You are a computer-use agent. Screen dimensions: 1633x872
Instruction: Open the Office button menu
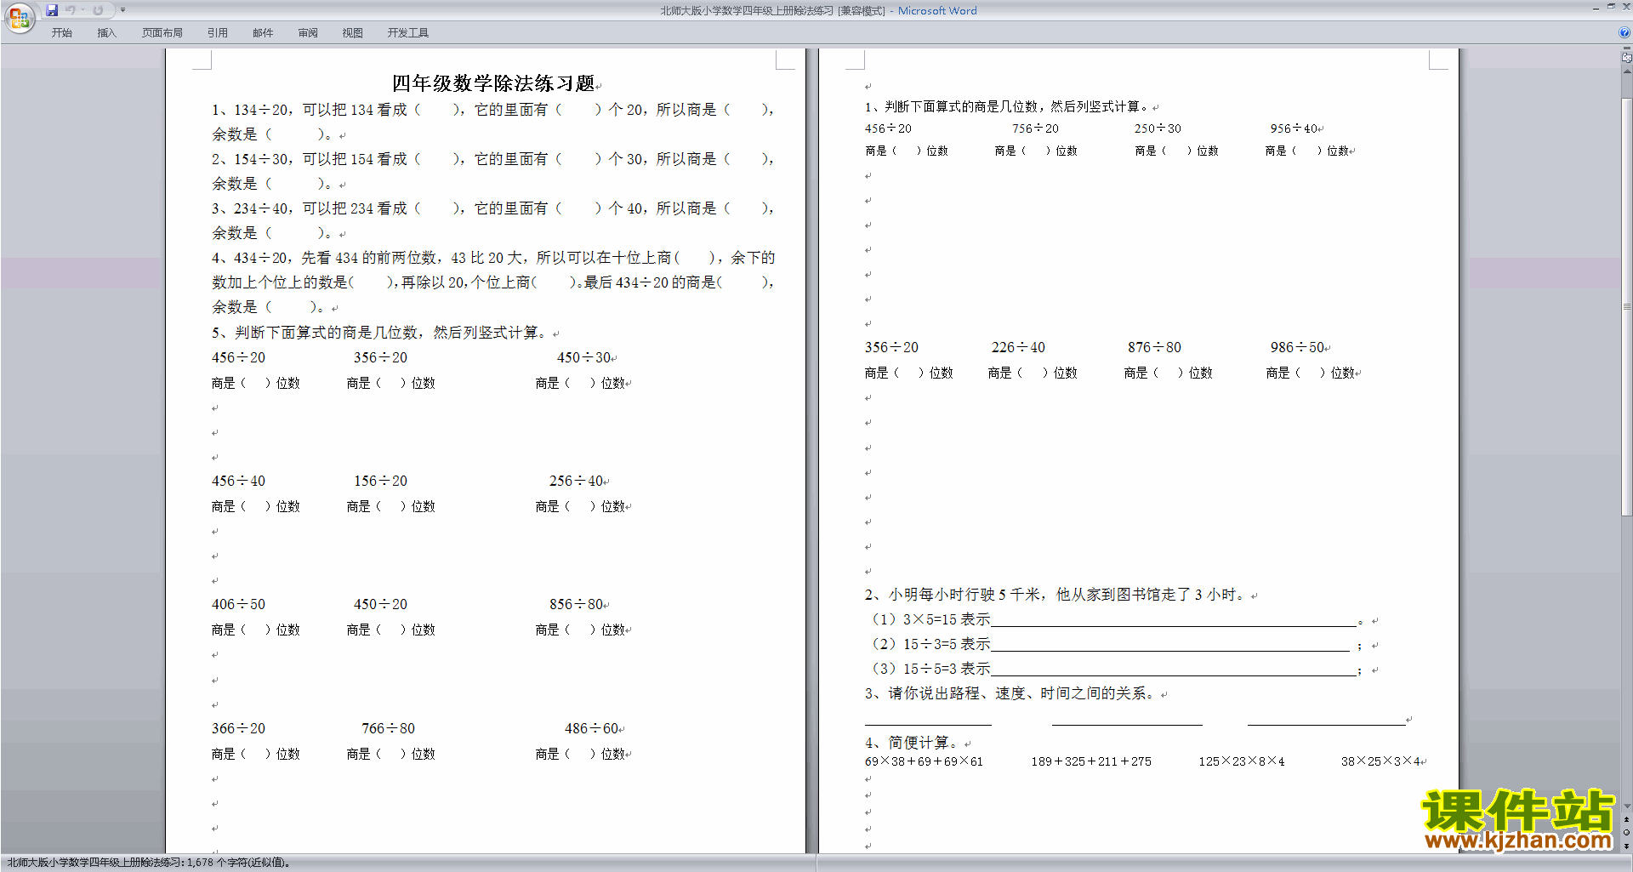point(19,18)
